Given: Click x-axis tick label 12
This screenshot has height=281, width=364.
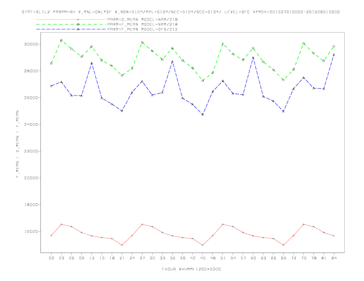Looking at the screenshot, I should click(x=92, y=258).
